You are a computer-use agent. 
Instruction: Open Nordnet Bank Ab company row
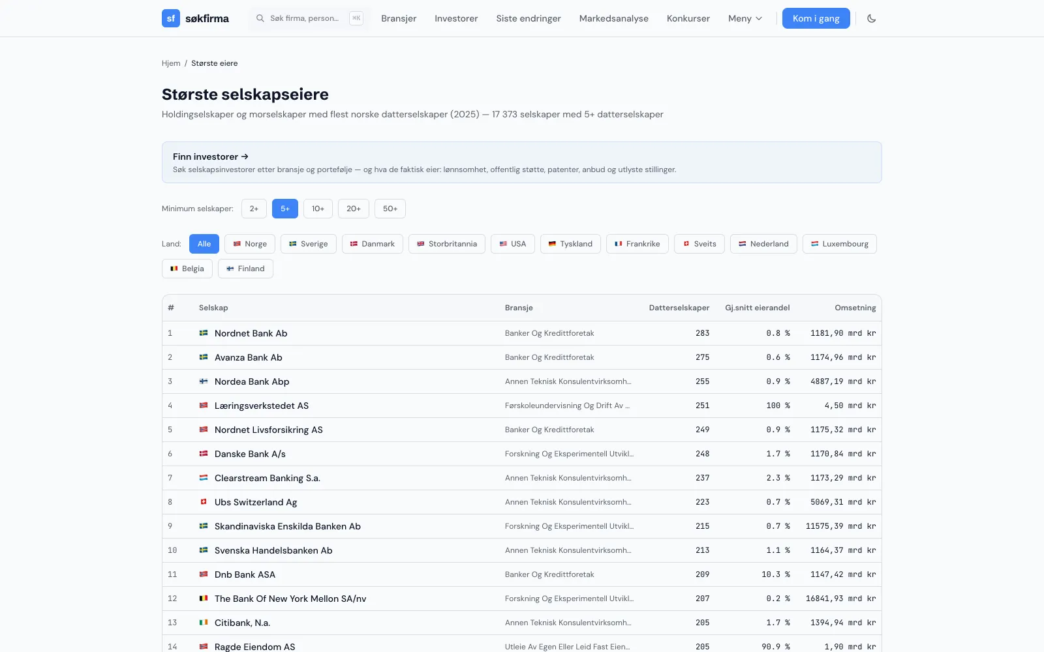tap(522, 333)
